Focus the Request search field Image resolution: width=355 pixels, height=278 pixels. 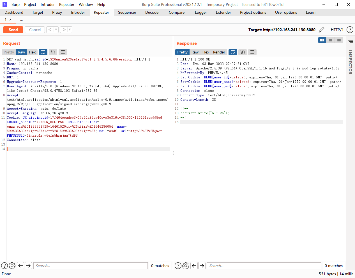click(x=91, y=266)
